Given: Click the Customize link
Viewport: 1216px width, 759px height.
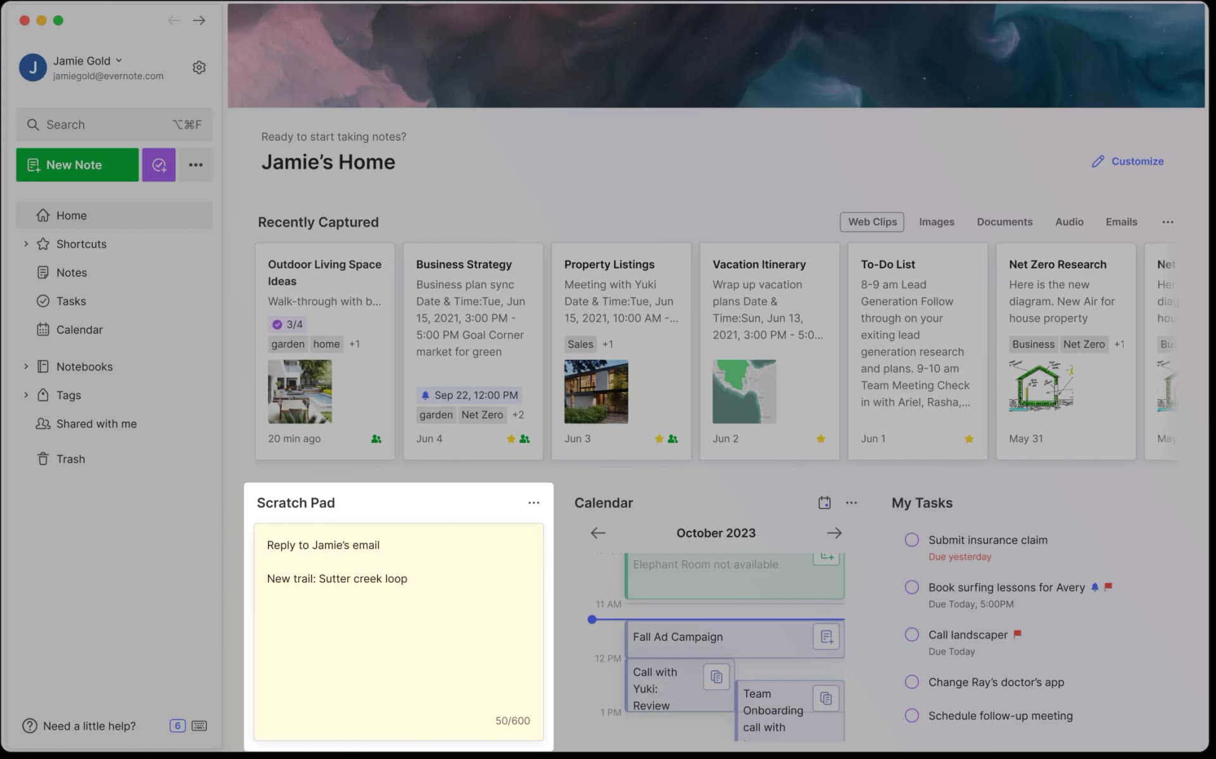Looking at the screenshot, I should point(1137,161).
